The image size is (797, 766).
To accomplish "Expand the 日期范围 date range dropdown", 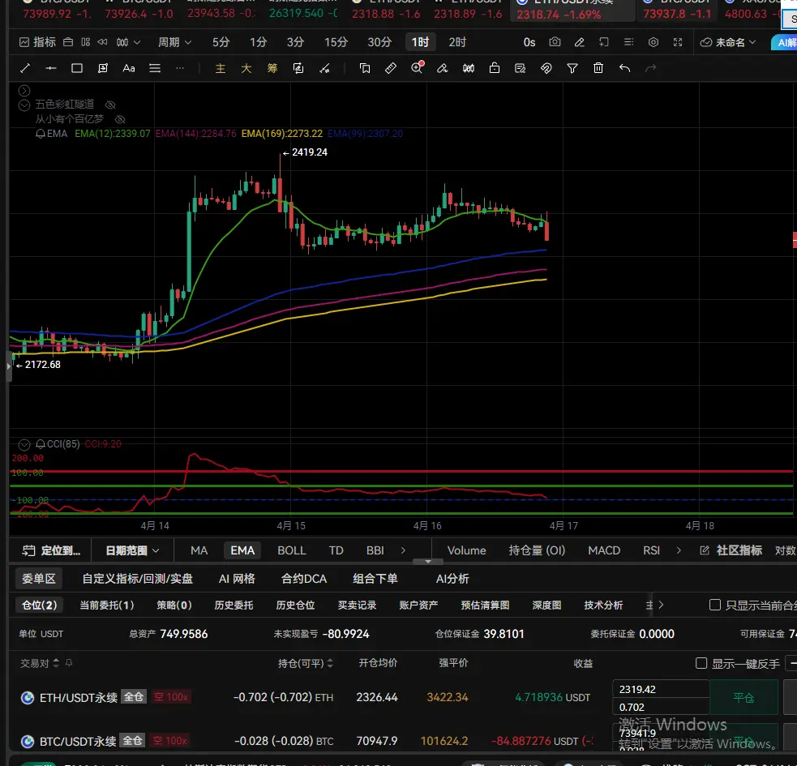I will [133, 550].
